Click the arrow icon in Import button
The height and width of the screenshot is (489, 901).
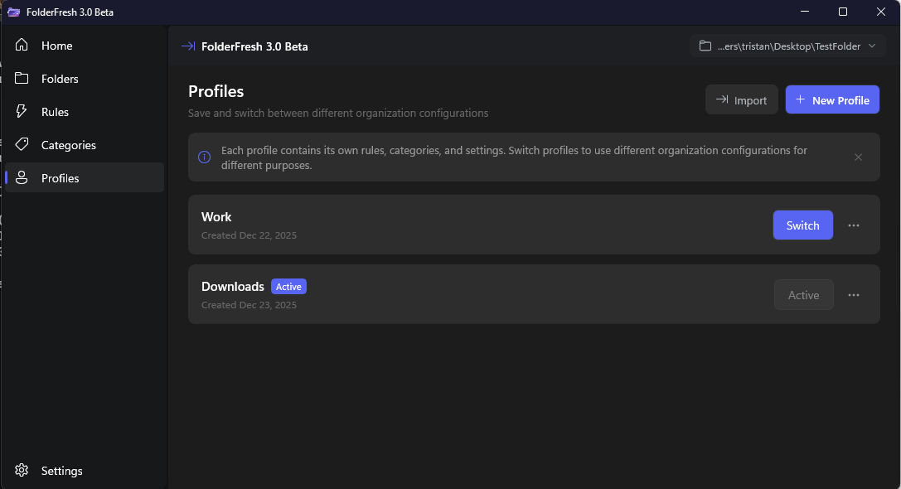[722, 99]
